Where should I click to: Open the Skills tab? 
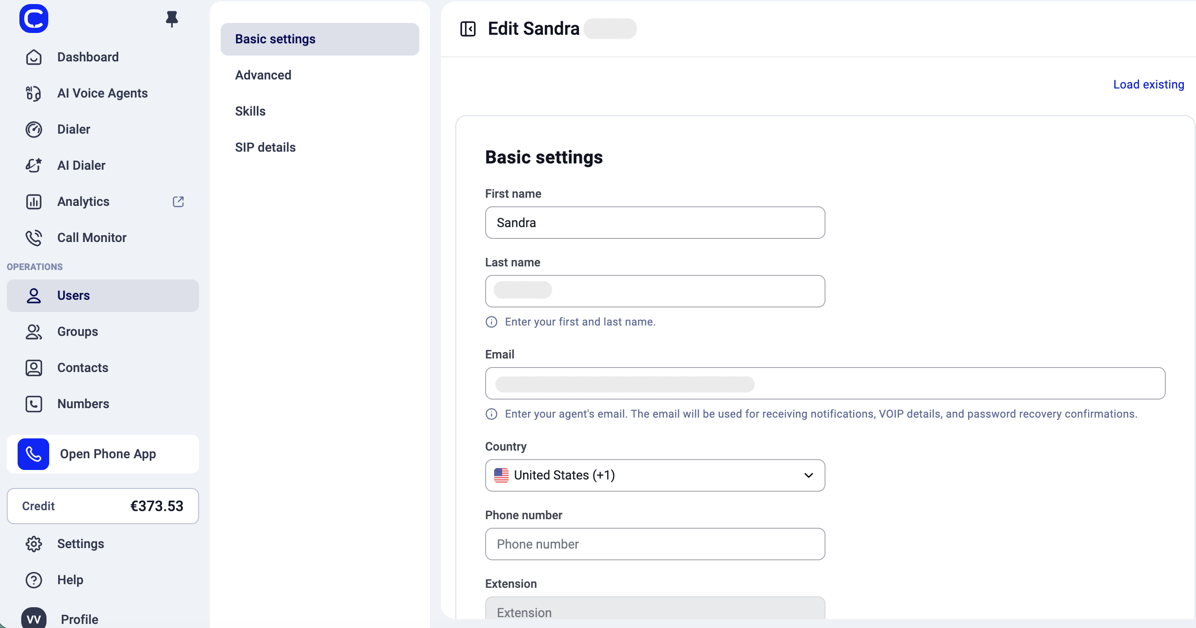point(250,112)
